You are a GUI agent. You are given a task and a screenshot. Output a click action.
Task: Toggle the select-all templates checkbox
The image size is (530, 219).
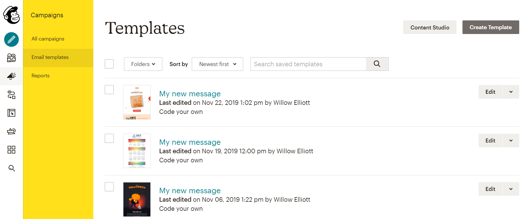coord(109,64)
